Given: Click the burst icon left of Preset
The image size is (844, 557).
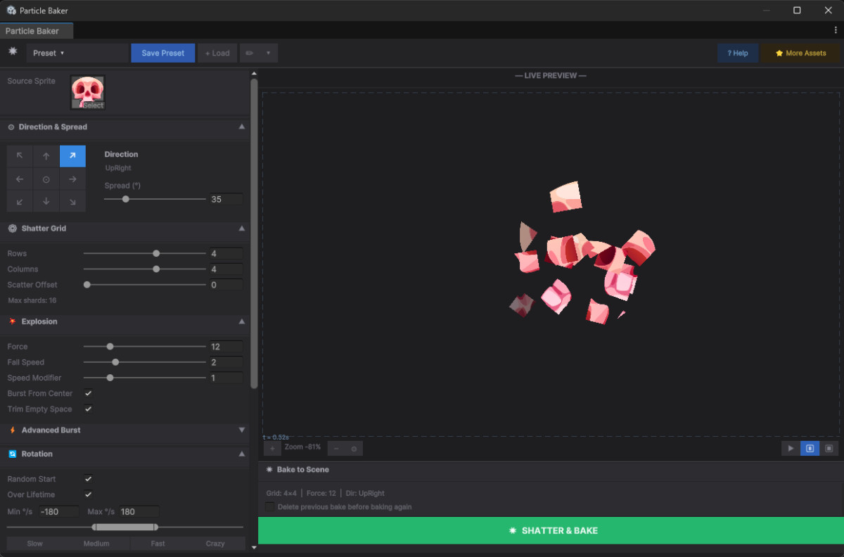Looking at the screenshot, I should [x=13, y=52].
